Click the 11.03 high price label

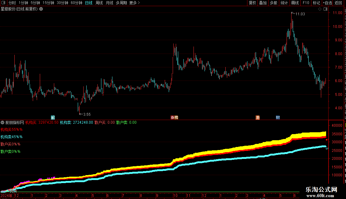pos(300,14)
